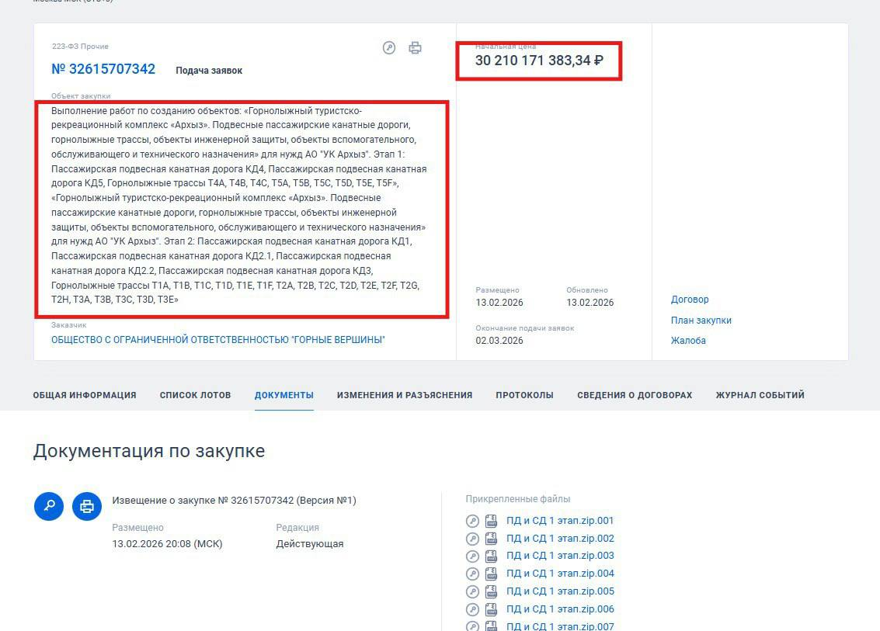Click the Прикрепленные файлы label
This screenshot has width=880, height=631.
[x=518, y=498]
